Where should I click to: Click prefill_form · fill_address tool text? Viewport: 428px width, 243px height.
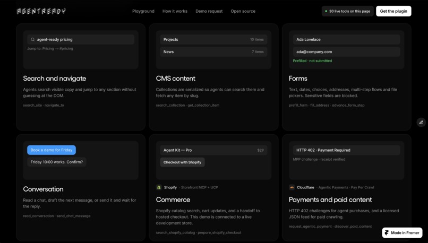[309, 105]
